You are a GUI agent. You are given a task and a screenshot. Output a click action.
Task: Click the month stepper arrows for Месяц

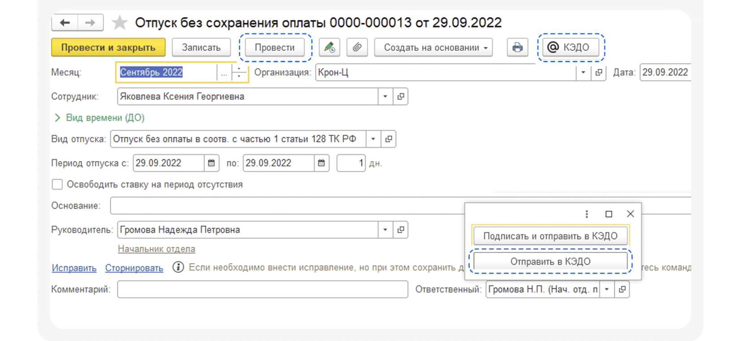[239, 72]
